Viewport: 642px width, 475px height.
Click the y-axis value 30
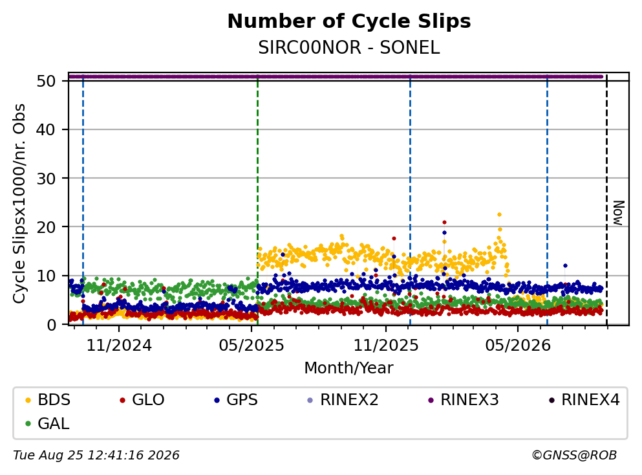[x=47, y=178]
